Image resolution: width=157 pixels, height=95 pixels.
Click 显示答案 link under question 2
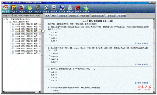pyautogui.click(x=138, y=64)
